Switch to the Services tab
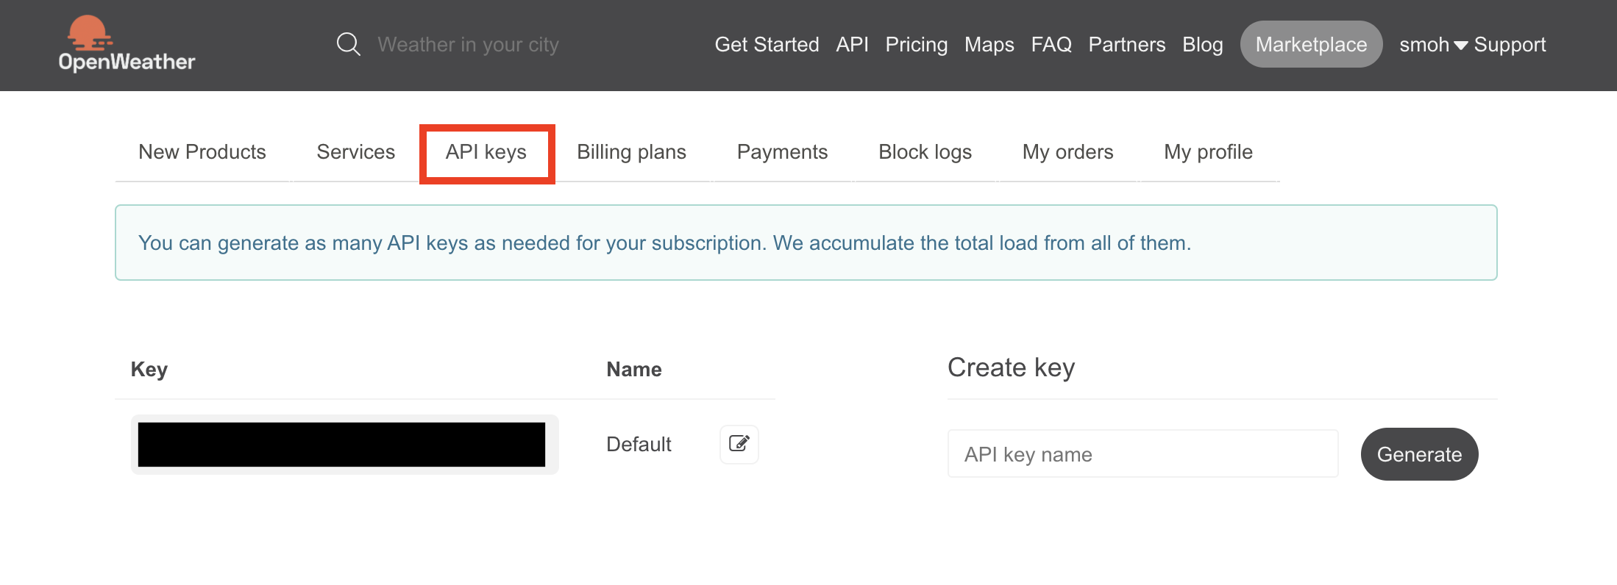 tap(355, 152)
